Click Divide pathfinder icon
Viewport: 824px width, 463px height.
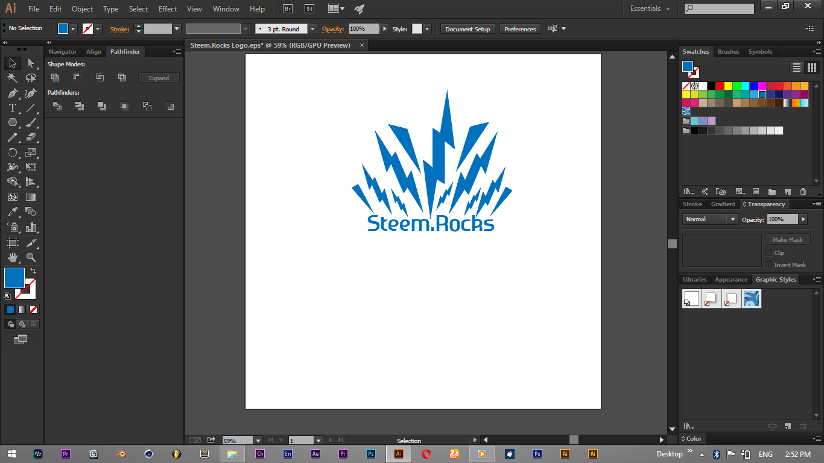pos(57,106)
